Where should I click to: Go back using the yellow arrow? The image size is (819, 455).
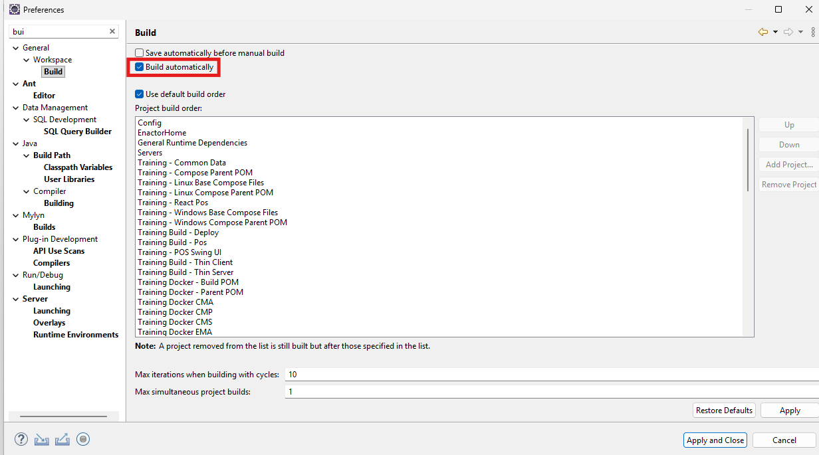(762, 32)
